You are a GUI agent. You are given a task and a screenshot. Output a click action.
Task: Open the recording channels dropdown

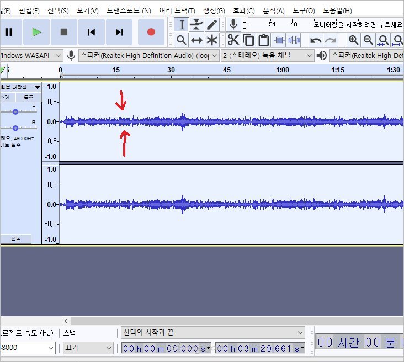268,55
